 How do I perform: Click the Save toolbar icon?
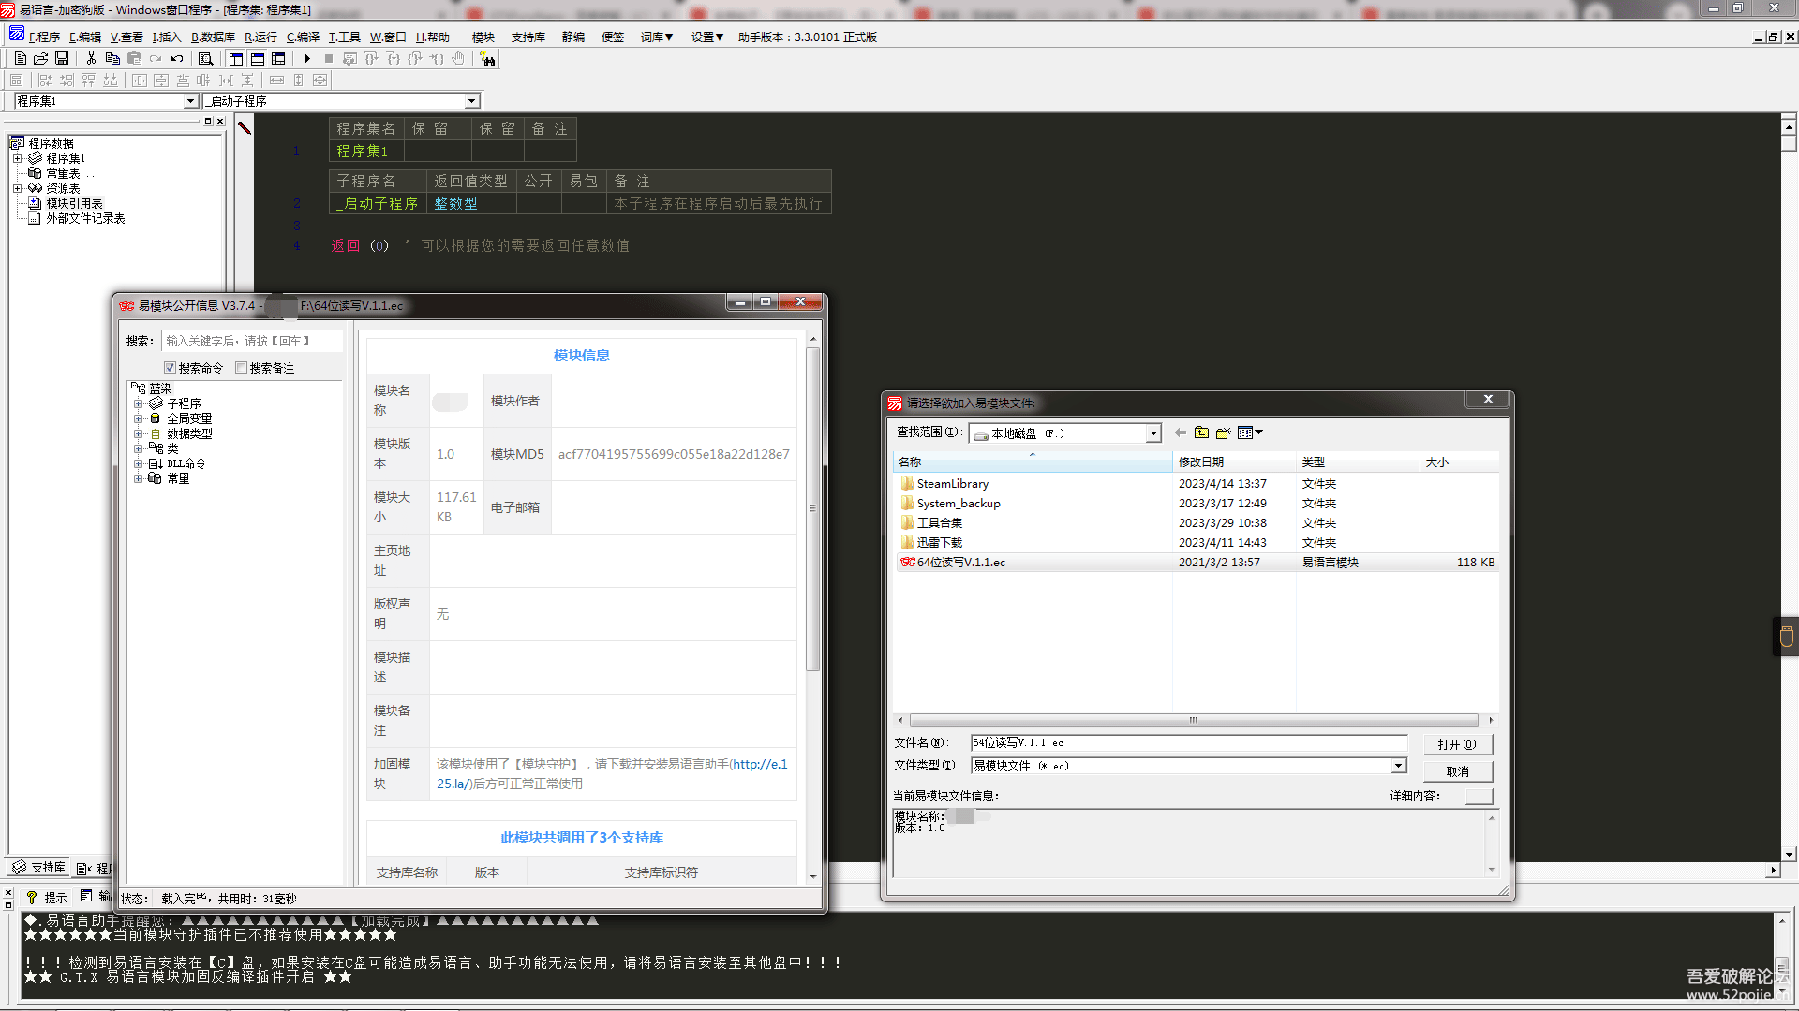[62, 58]
